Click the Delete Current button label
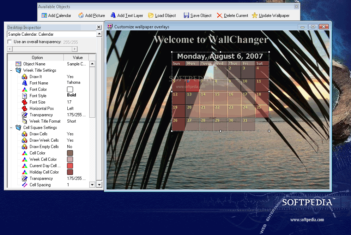 coord(236,16)
